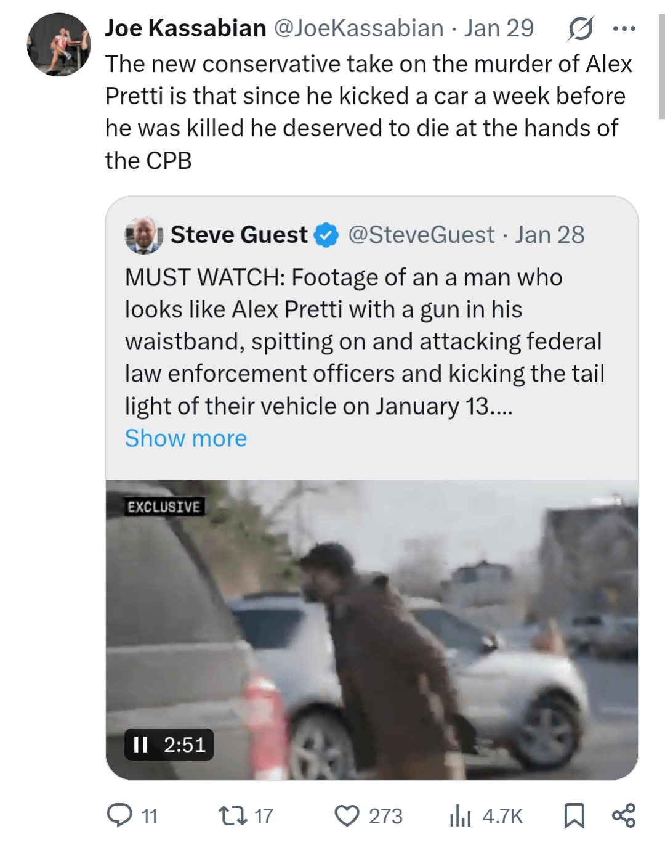Like the post with the heart icon
Image resolution: width=665 pixels, height=845 pixels.
click(347, 815)
